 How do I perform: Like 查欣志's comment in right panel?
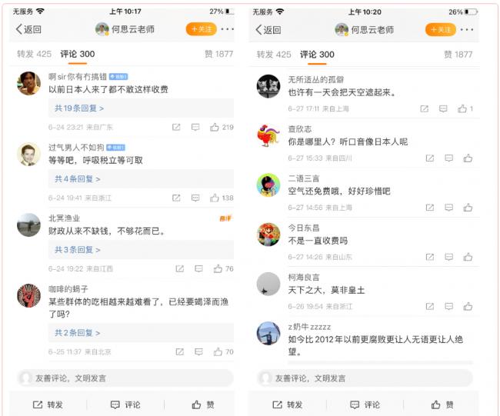pyautogui.click(x=468, y=158)
